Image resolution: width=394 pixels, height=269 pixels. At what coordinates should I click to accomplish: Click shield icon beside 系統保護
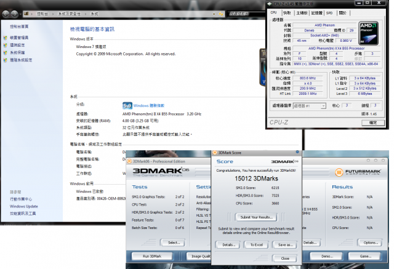(6, 53)
